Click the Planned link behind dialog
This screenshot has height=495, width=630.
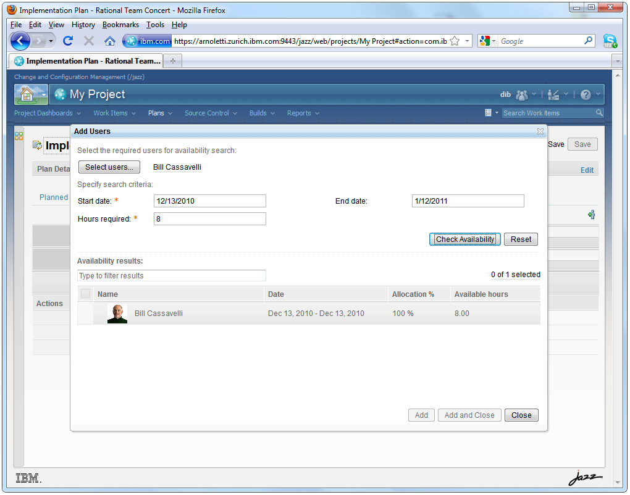click(54, 197)
